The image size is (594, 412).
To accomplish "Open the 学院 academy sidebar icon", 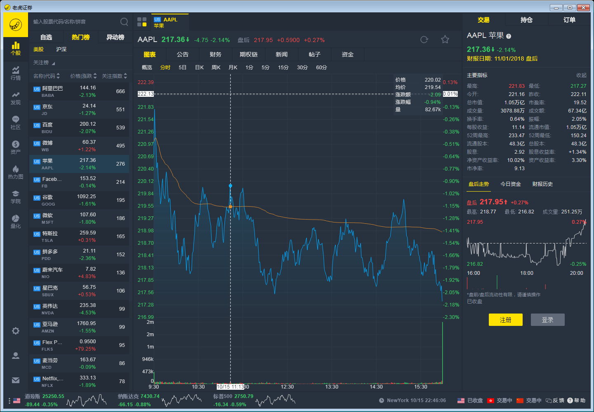I will 16,197.
